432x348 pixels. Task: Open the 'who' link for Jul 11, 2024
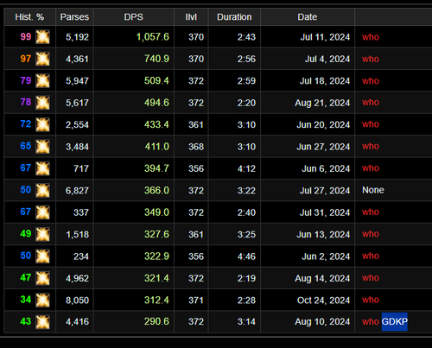tap(371, 37)
